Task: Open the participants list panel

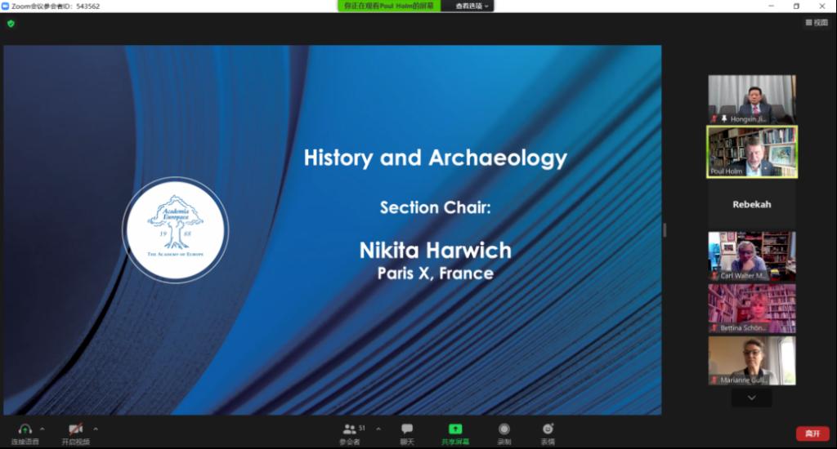Action: tap(350, 429)
